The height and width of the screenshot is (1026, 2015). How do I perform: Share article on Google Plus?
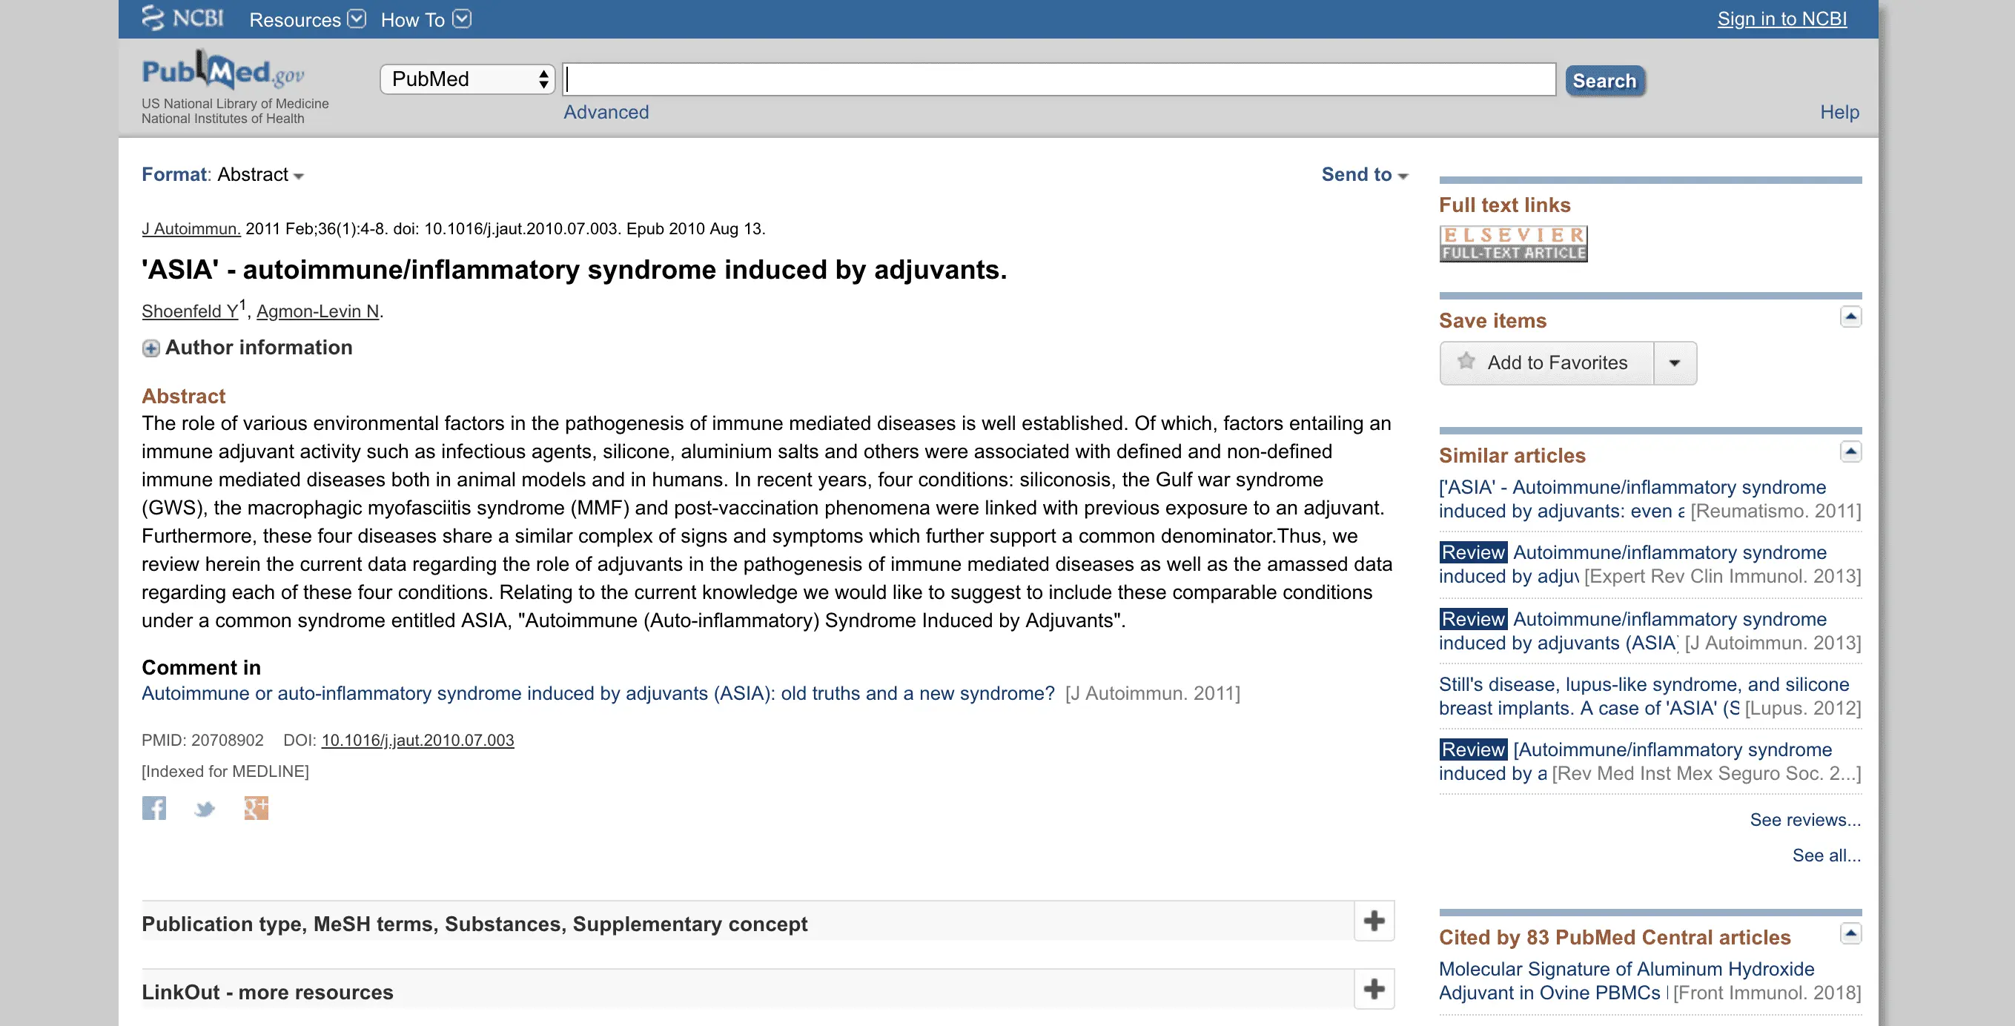coord(256,808)
